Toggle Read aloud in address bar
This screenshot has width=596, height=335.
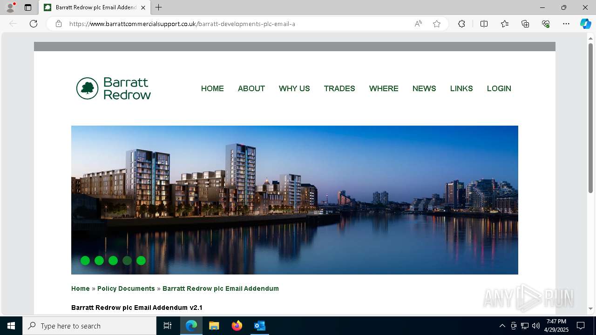[x=418, y=24]
